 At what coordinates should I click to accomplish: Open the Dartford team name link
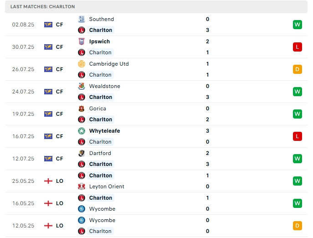point(100,153)
